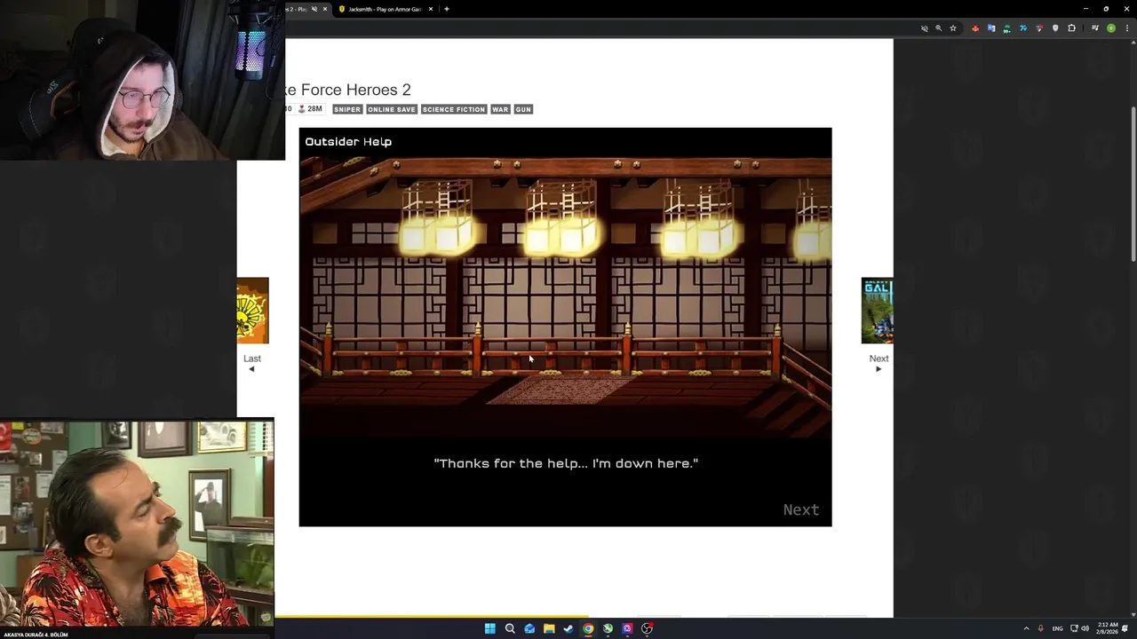This screenshot has width=1137, height=639.
Task: Open the blue mail app in taskbar
Action: pos(529,628)
